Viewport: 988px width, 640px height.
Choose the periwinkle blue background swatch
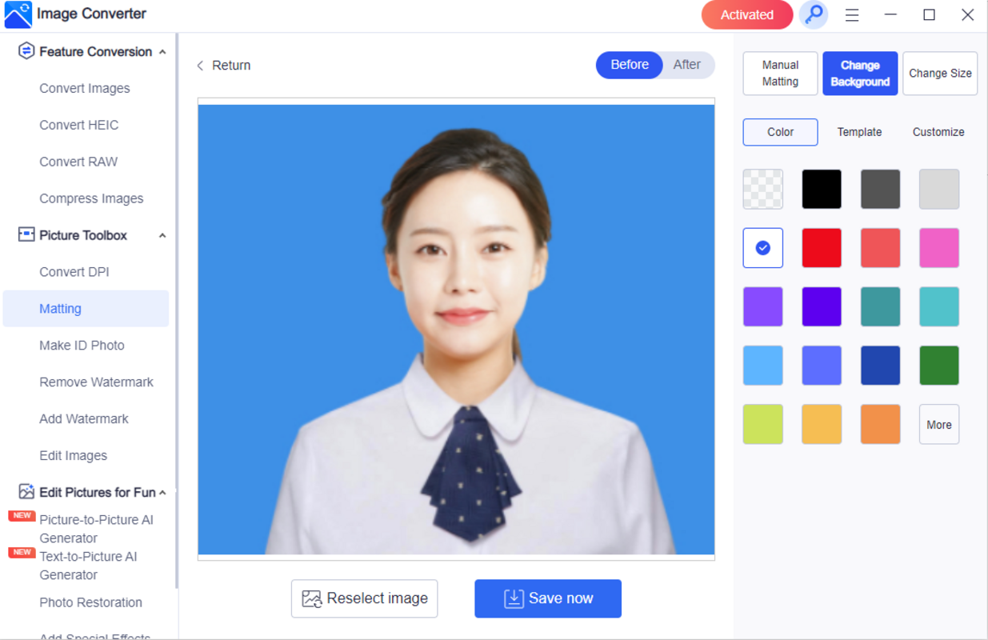822,366
